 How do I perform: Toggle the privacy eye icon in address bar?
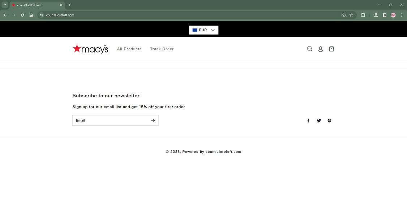coord(343,15)
